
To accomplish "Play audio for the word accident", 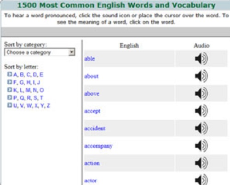I will click(x=201, y=128).
